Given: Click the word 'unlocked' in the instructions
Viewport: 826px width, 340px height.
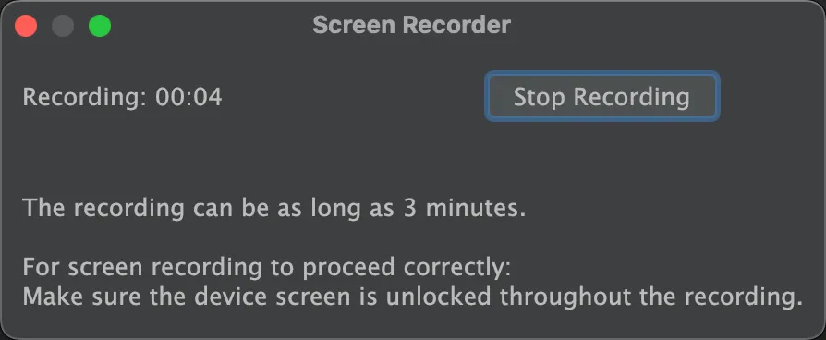Looking at the screenshot, I should point(440,297).
